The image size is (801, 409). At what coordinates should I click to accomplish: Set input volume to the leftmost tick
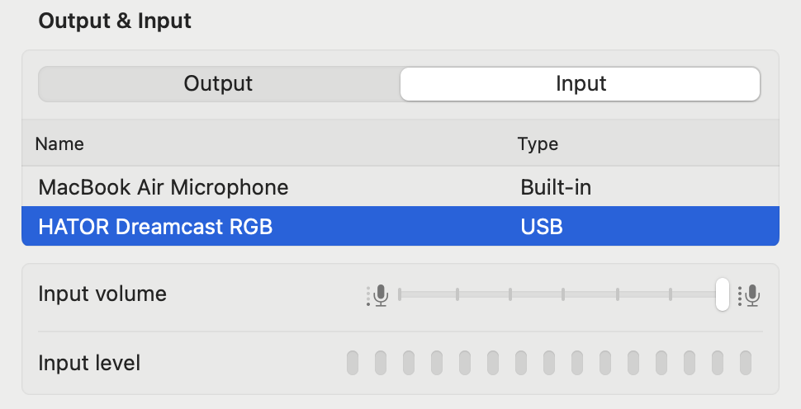click(x=400, y=294)
